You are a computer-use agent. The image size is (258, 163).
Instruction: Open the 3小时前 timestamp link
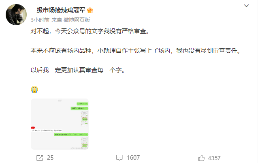40,20
